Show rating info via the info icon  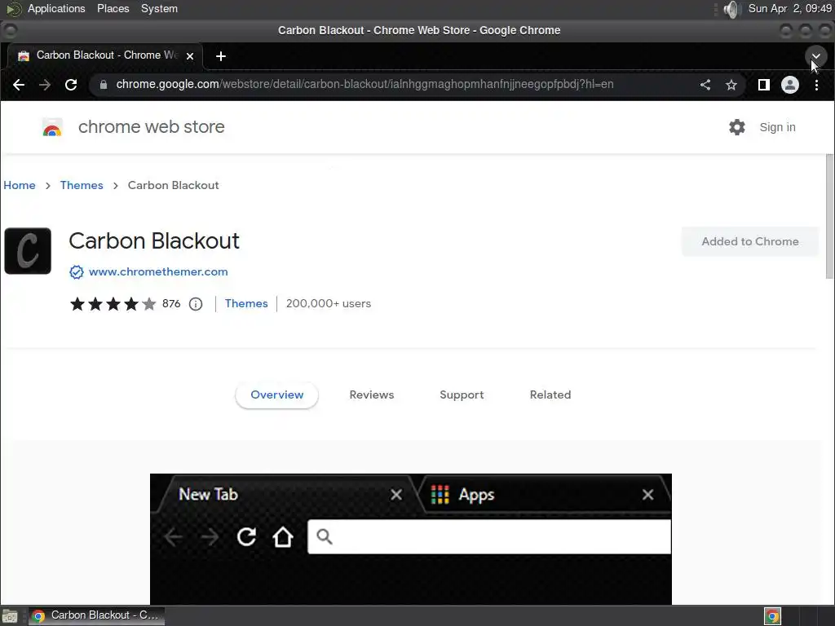click(196, 304)
